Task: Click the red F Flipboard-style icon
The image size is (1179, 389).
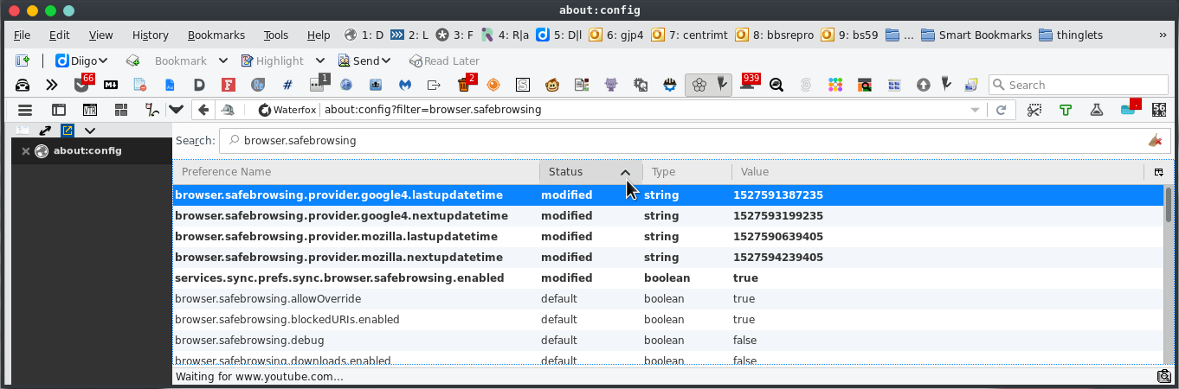Action: (x=229, y=85)
